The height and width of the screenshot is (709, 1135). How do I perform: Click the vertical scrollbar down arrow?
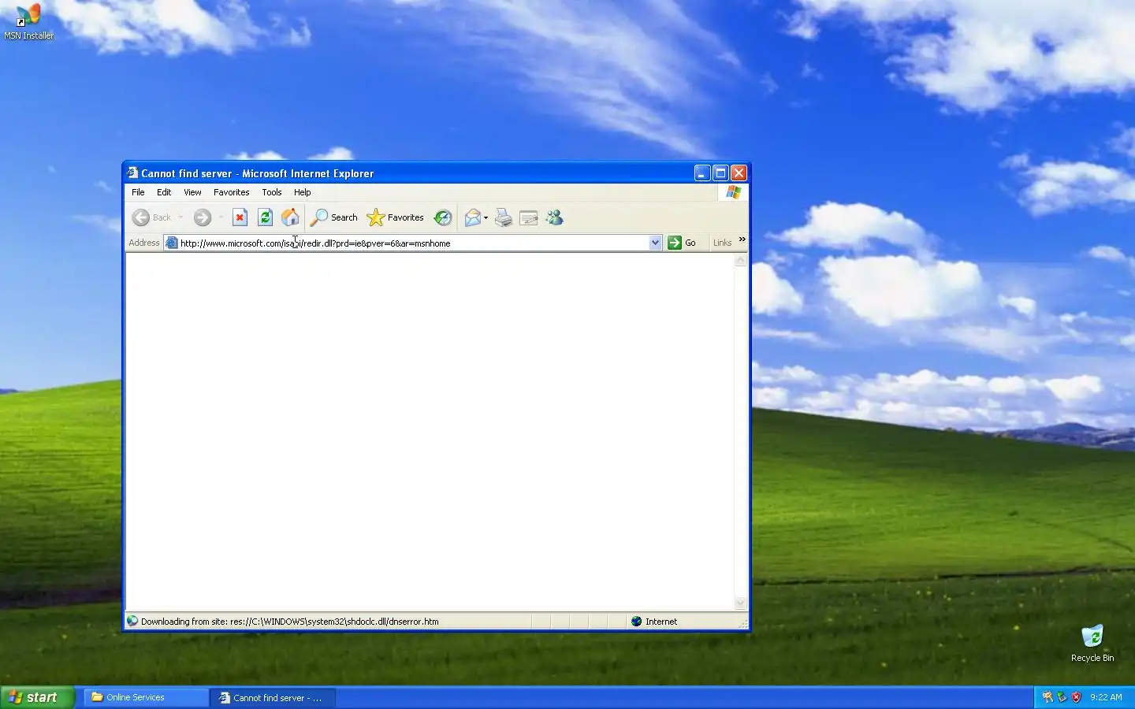point(740,603)
